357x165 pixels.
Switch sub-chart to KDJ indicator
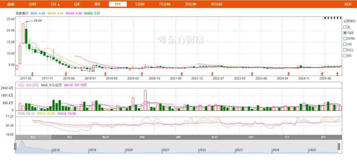coord(69,137)
